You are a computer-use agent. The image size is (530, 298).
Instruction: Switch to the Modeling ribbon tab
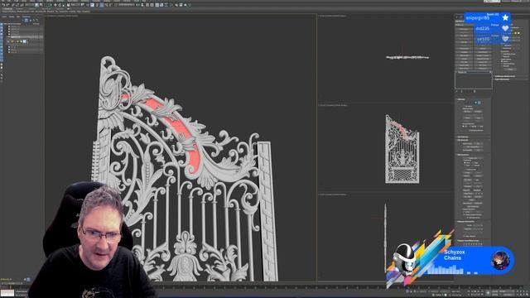pos(7,9)
